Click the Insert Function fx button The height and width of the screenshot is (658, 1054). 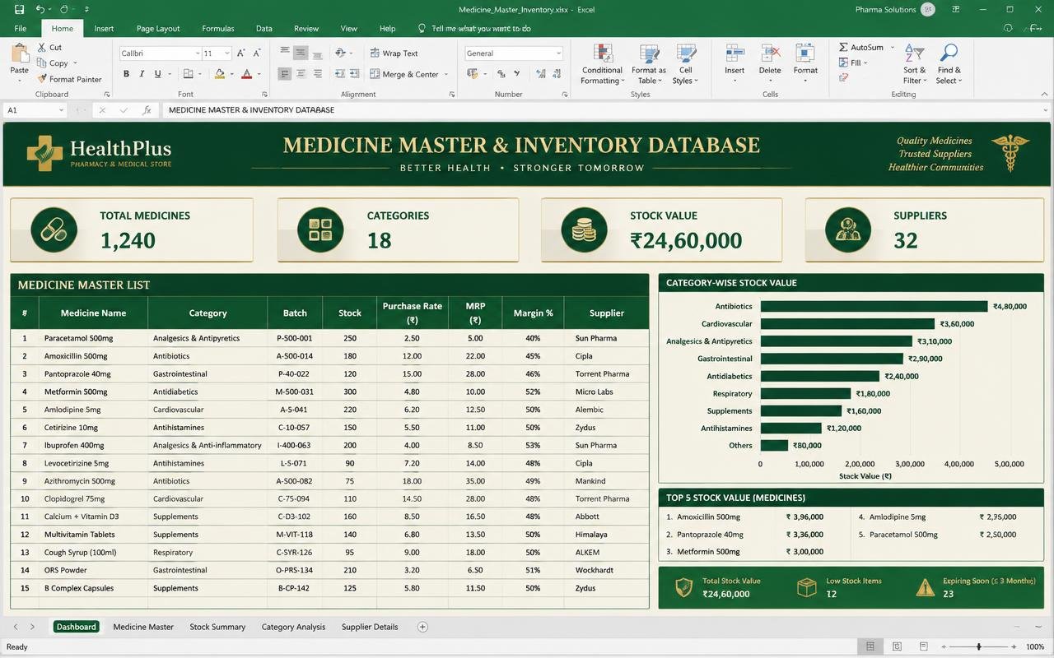[147, 109]
